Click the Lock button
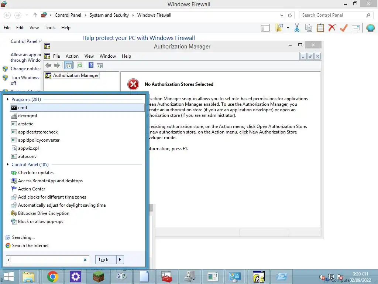Image resolution: width=378 pixels, height=284 pixels. 106,260
